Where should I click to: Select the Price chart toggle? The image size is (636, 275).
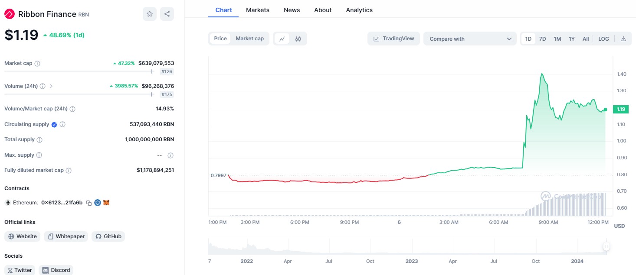click(220, 39)
